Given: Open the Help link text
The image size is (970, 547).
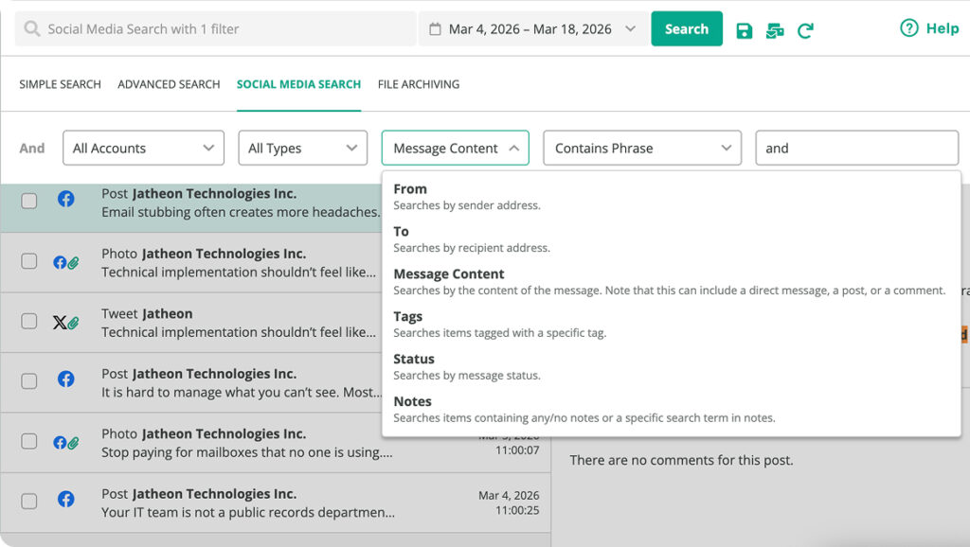Looking at the screenshot, I should (943, 27).
